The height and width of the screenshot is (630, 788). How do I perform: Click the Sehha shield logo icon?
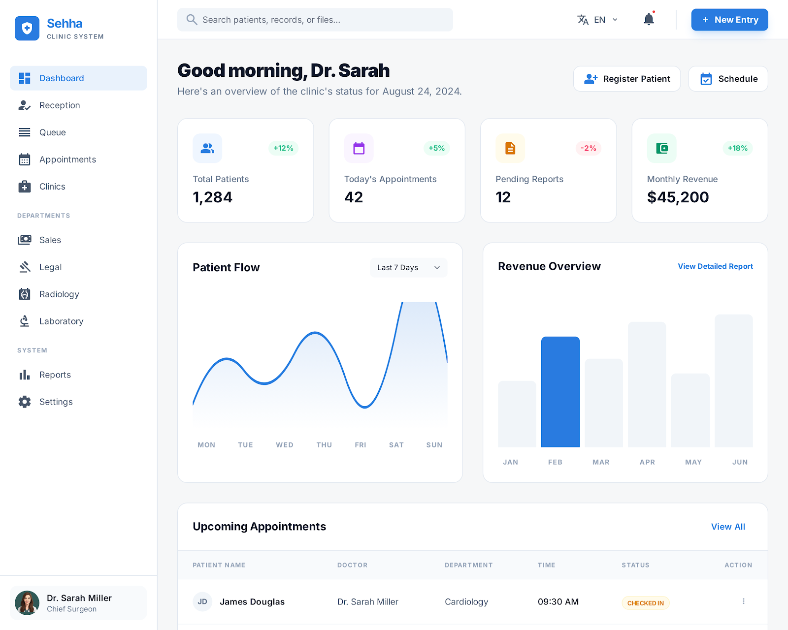click(27, 29)
